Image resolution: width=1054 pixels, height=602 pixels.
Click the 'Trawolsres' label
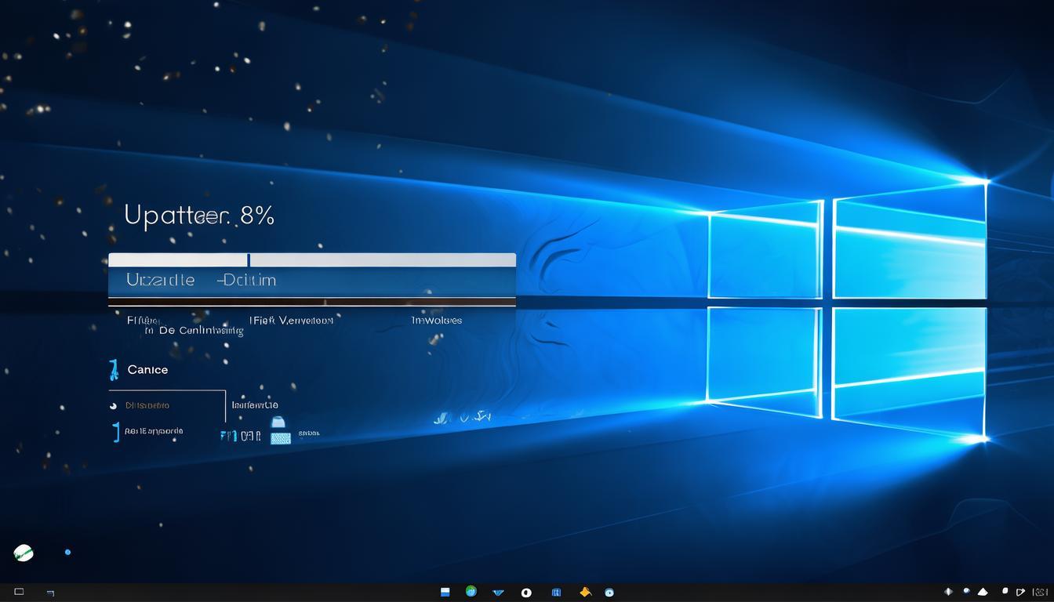[x=437, y=320]
